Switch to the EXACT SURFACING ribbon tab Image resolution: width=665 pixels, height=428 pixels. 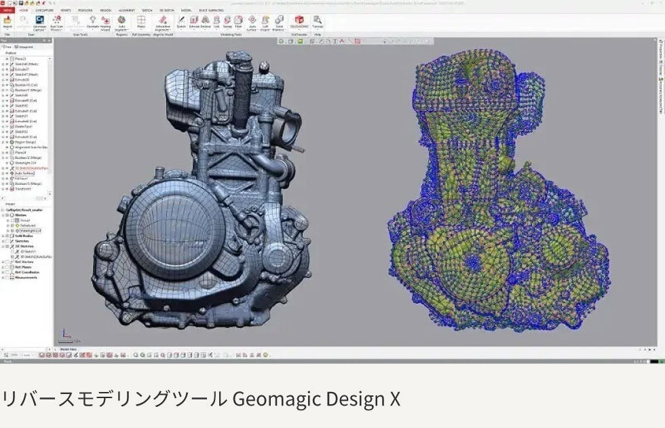click(x=212, y=10)
